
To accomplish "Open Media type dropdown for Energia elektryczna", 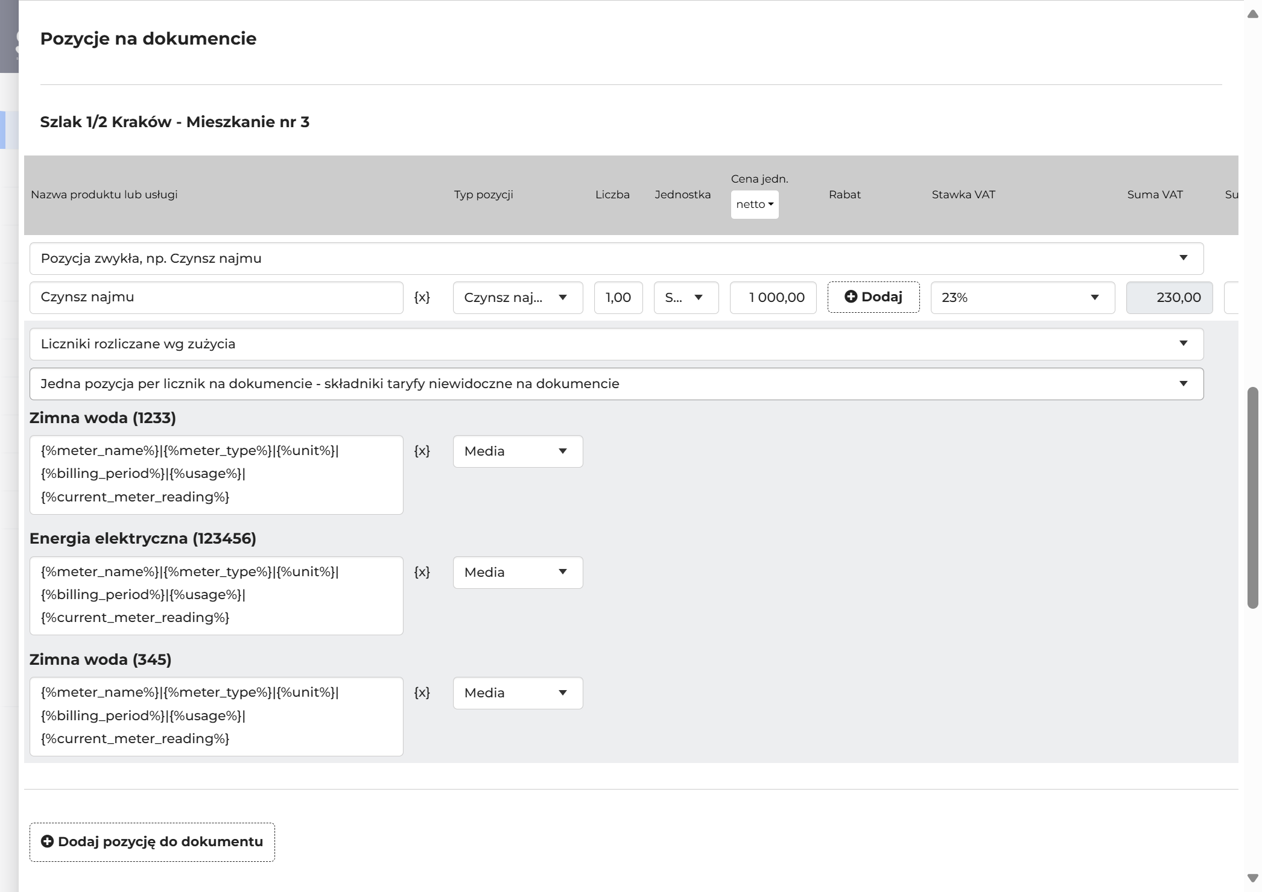I will pyautogui.click(x=518, y=572).
